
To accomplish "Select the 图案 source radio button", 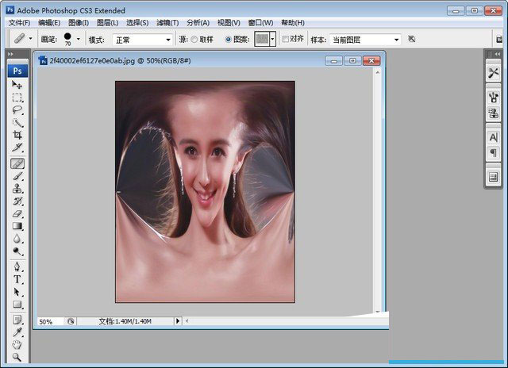I will [229, 39].
